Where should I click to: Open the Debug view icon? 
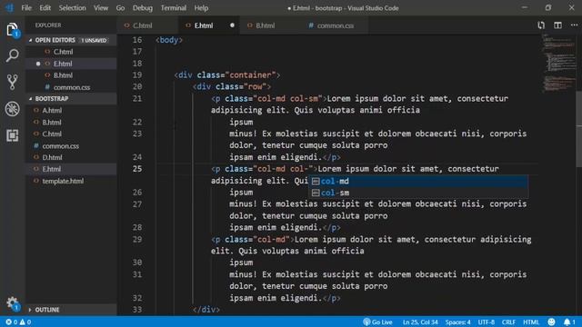coord(12,109)
